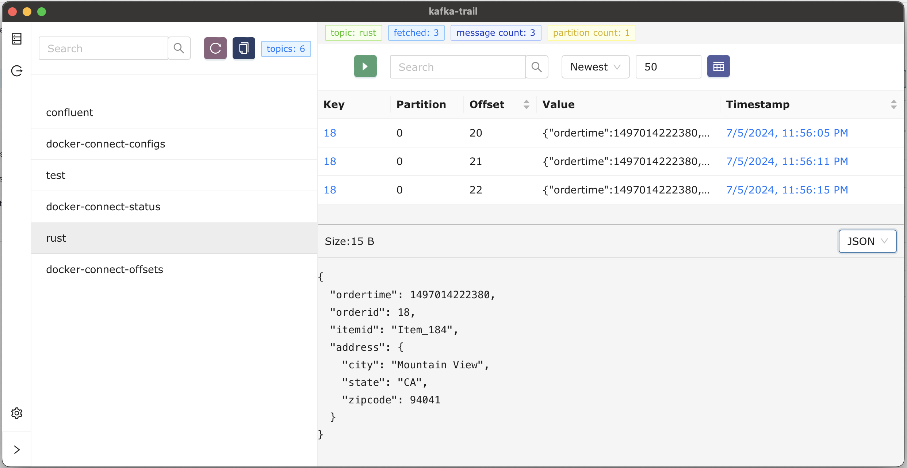The height and width of the screenshot is (468, 907).
Task: Open the table view grid icon
Action: pyautogui.click(x=718, y=66)
